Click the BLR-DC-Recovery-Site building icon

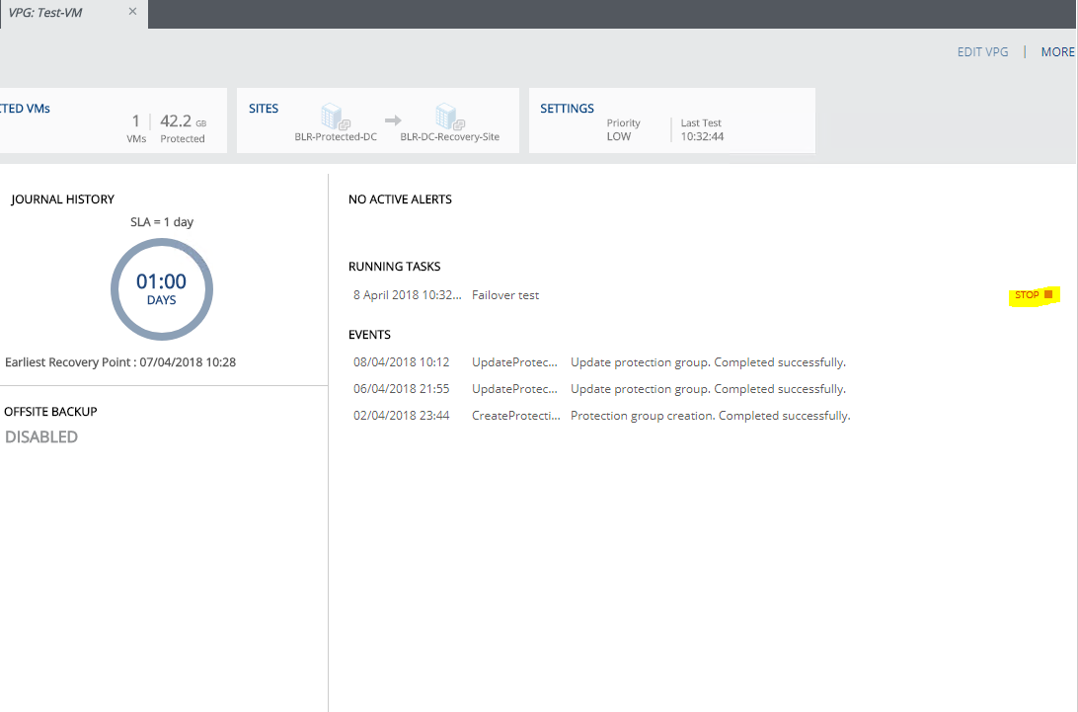449,118
